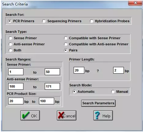The width and height of the screenshot is (143, 132).
Task: Click the Anti-sense Primer end field 171
Action: click(x=52, y=86)
